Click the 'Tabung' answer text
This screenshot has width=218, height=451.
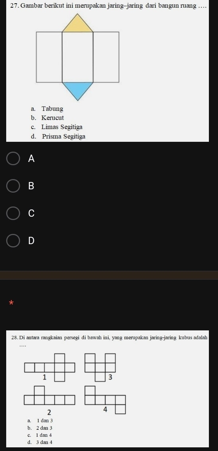pyautogui.click(x=52, y=109)
